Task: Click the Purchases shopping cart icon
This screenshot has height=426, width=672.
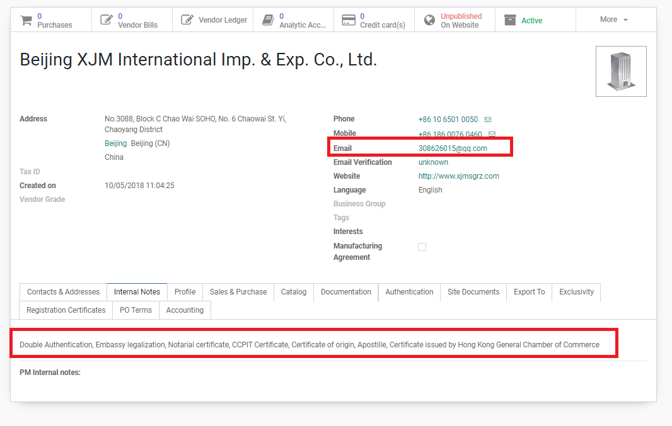Action: coord(26,20)
